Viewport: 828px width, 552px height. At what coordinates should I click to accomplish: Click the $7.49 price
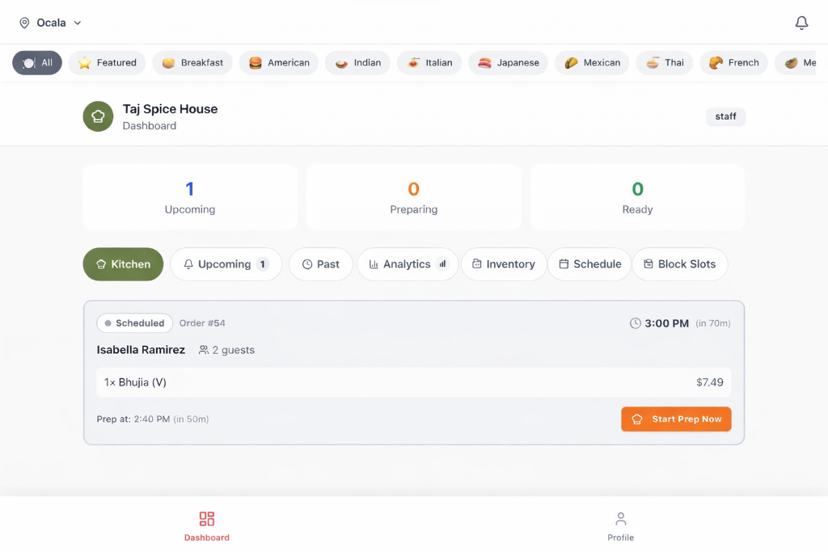pyautogui.click(x=710, y=382)
